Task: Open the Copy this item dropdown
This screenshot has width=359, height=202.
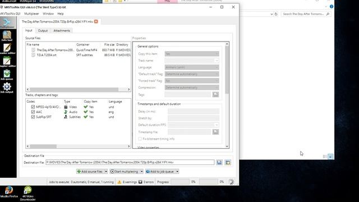Action: pos(192,54)
